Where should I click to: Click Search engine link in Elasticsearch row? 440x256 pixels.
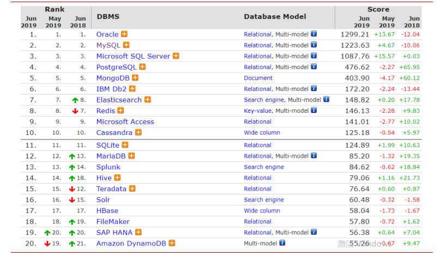(264, 100)
